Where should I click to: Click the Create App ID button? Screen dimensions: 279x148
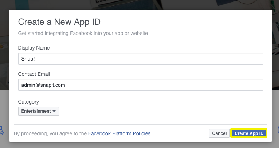[x=249, y=133]
